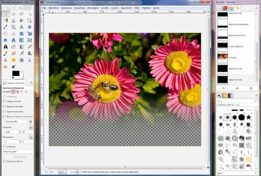Select the Zoom magnifier tool

[14, 27]
